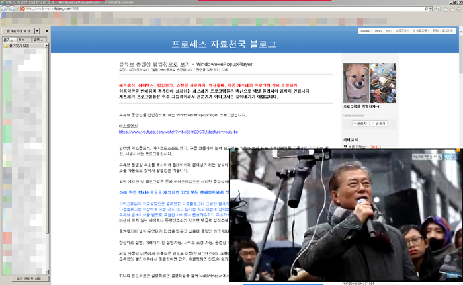Open the IE Favorites star icon
Viewport: 463px width, 285px height.
[x=452, y=9]
